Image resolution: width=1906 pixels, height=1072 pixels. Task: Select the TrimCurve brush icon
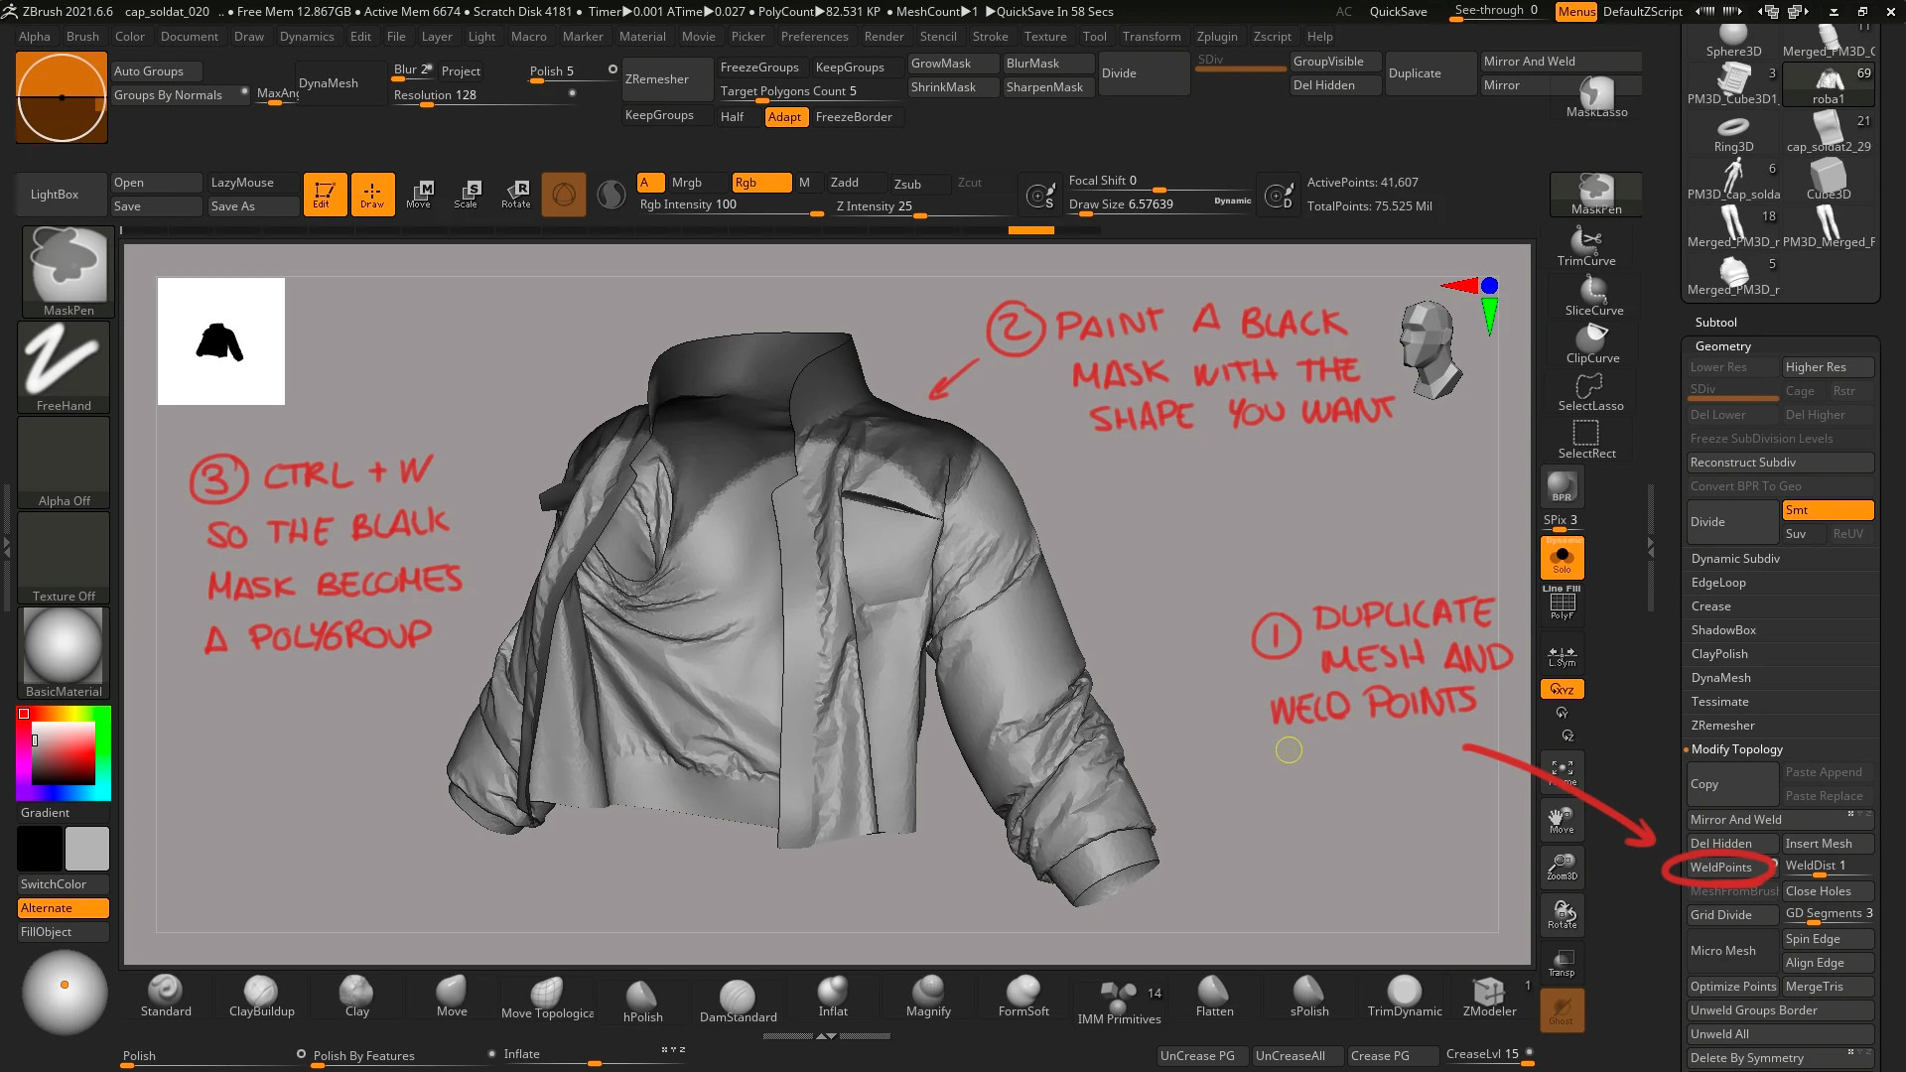pyautogui.click(x=1585, y=246)
